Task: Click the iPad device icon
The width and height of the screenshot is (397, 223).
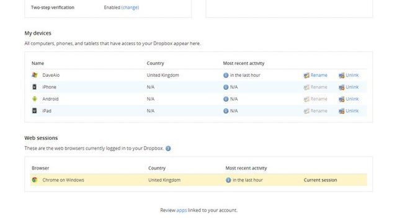Action: click(x=35, y=111)
